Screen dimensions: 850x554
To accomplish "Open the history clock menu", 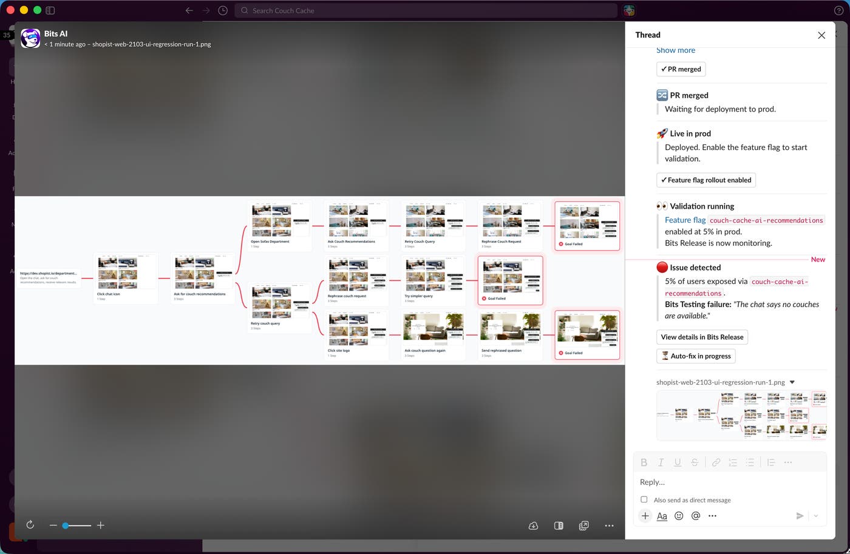I will [x=223, y=10].
